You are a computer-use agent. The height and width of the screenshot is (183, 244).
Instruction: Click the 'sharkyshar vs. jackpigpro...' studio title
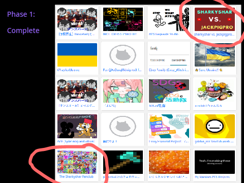(214, 35)
